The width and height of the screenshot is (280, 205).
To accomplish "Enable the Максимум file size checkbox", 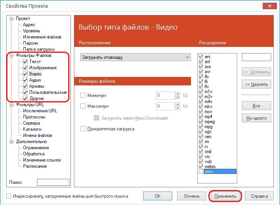I will [x=83, y=106].
